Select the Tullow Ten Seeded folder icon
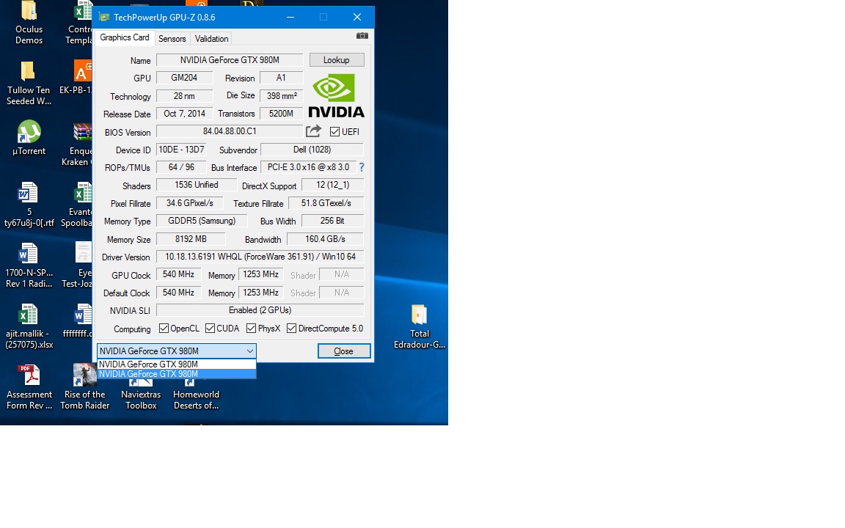This screenshot has height=528, width=845. click(x=27, y=71)
